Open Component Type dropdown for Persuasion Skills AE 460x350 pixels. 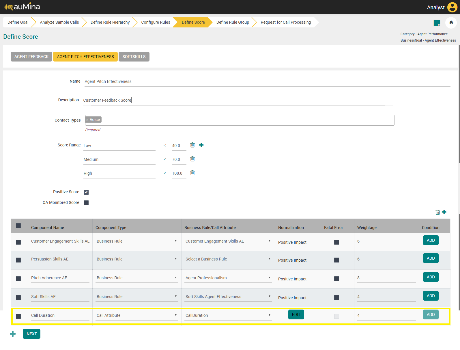[x=137, y=259]
